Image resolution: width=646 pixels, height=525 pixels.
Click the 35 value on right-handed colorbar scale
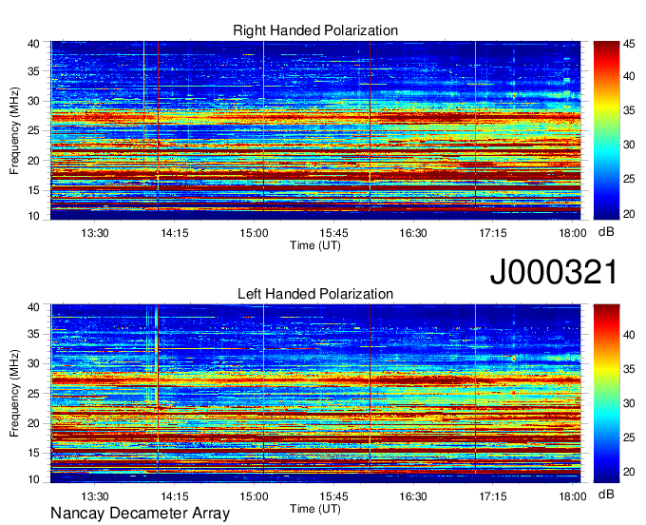click(629, 110)
